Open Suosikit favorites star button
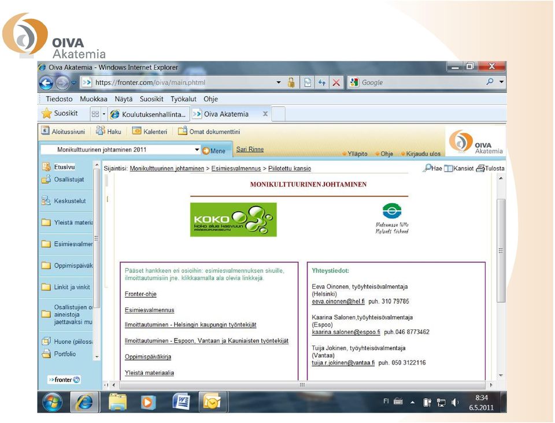Viewport: 555px width, 423px height. 60,113
